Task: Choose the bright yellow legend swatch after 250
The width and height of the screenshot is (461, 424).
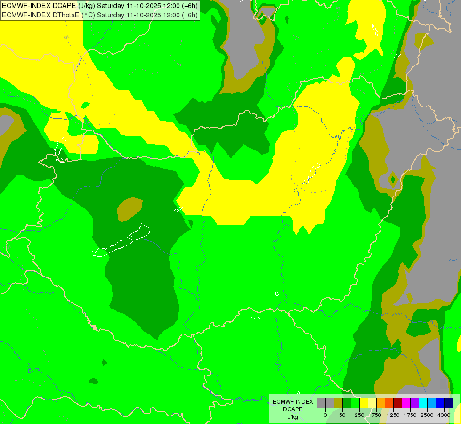Action: click(x=364, y=403)
